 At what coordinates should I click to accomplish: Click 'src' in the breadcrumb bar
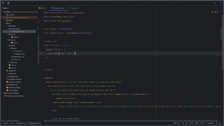tap(12, 123)
